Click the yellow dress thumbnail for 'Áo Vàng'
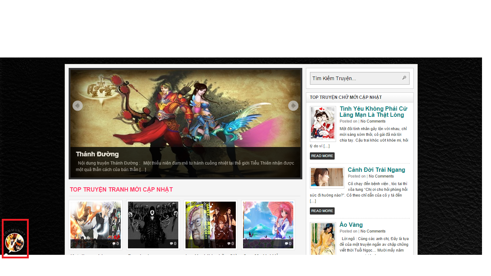Screen dimensions: 491x276 323,239
